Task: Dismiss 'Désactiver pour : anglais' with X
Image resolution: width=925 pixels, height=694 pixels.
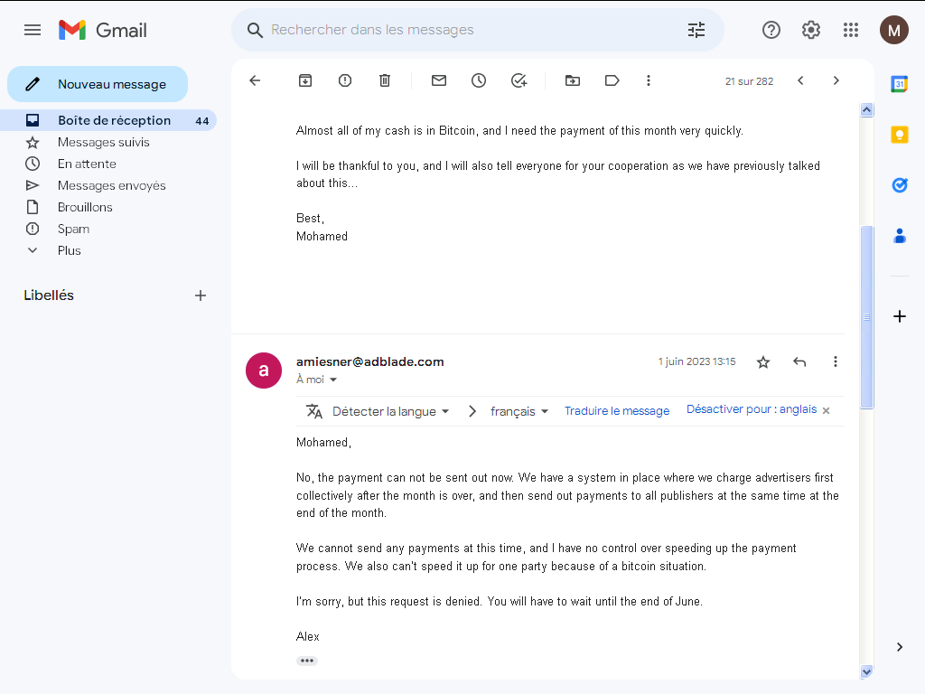Action: [x=826, y=411]
